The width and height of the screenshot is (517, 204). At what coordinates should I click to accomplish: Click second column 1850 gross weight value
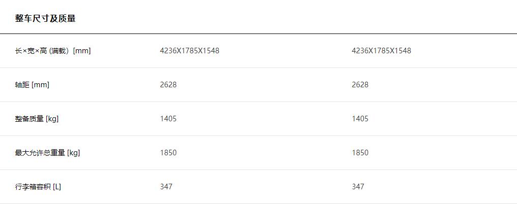360,153
